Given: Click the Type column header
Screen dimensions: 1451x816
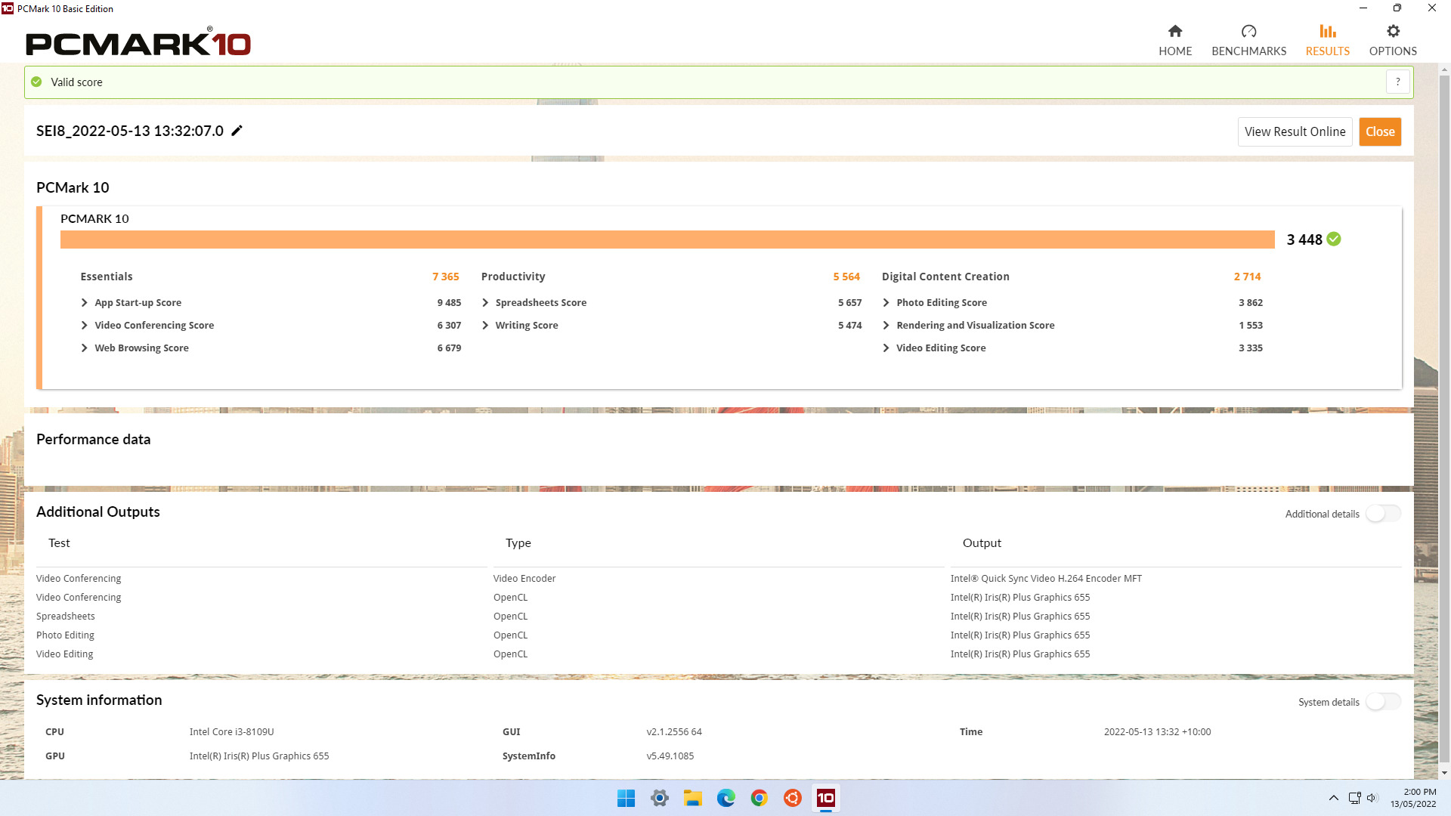Looking at the screenshot, I should pos(518,543).
